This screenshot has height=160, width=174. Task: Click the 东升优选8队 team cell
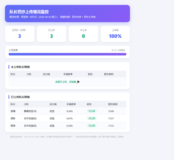(x=30, y=119)
